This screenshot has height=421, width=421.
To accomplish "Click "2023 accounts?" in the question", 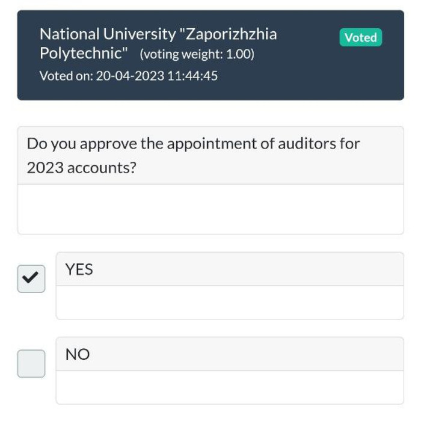I will [82, 168].
